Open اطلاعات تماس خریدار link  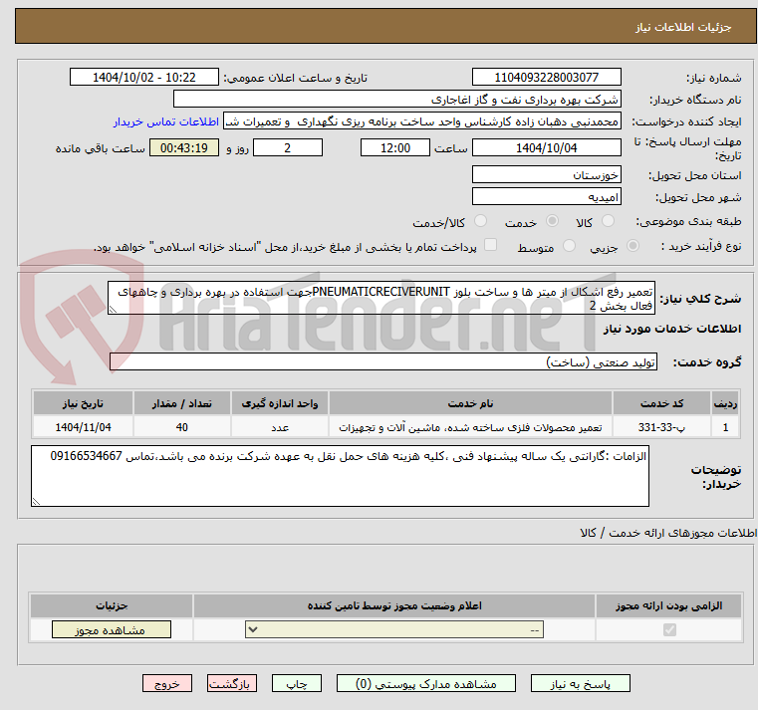[x=166, y=121]
